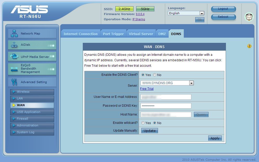Follow the Free Trial link
The image size is (259, 162).
(x=147, y=89)
